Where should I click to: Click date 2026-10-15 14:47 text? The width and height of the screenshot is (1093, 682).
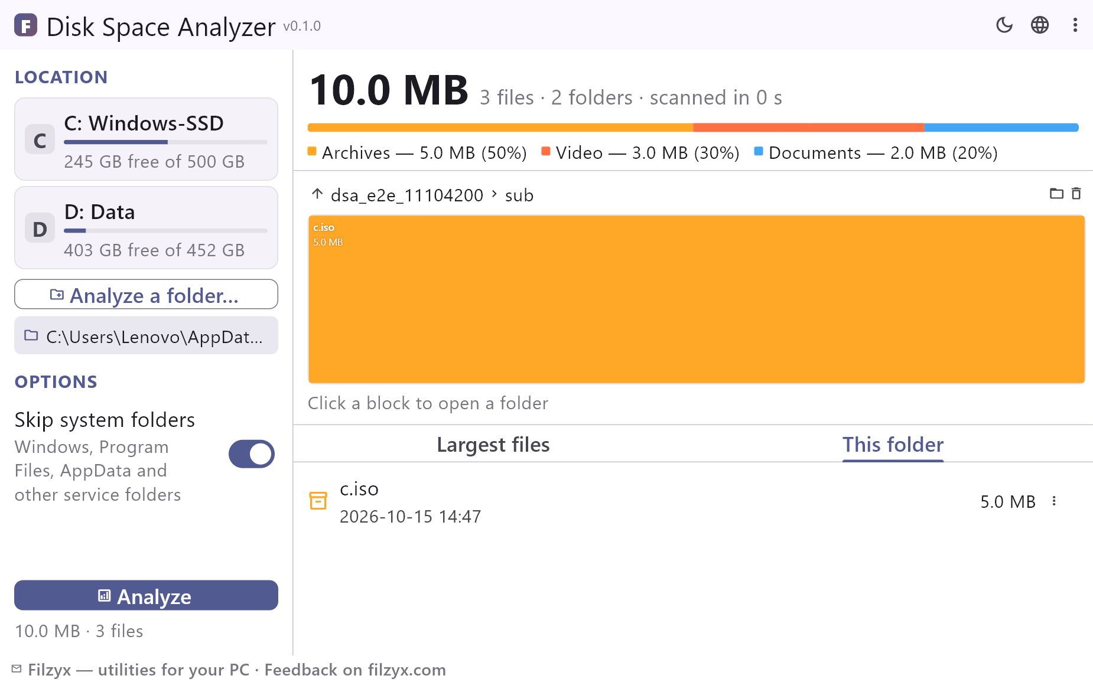pyautogui.click(x=411, y=517)
